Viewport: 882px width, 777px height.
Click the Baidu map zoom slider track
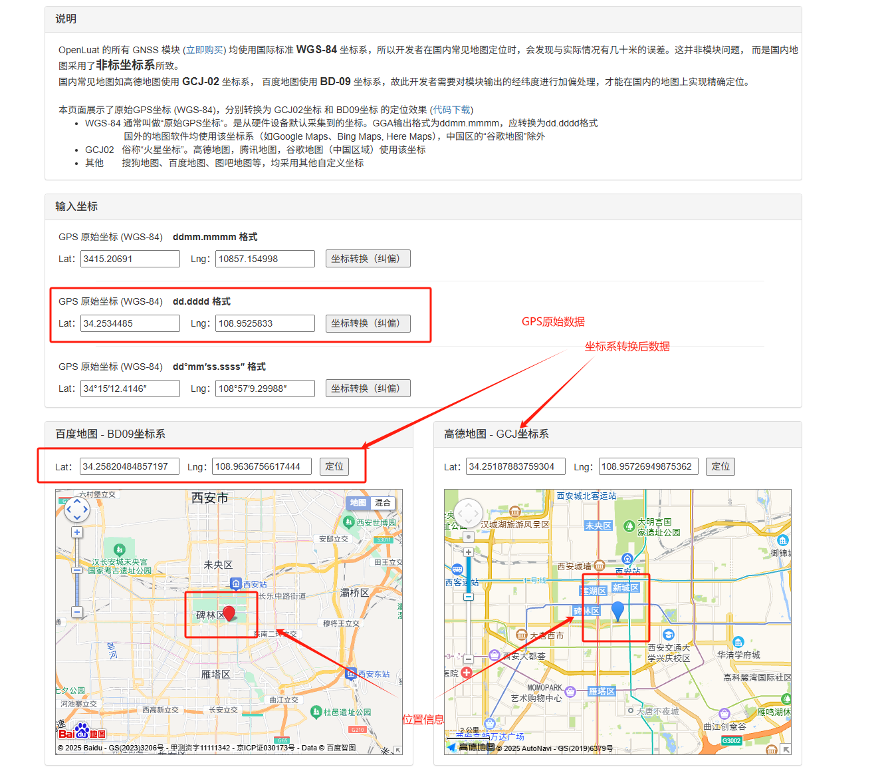(77, 572)
